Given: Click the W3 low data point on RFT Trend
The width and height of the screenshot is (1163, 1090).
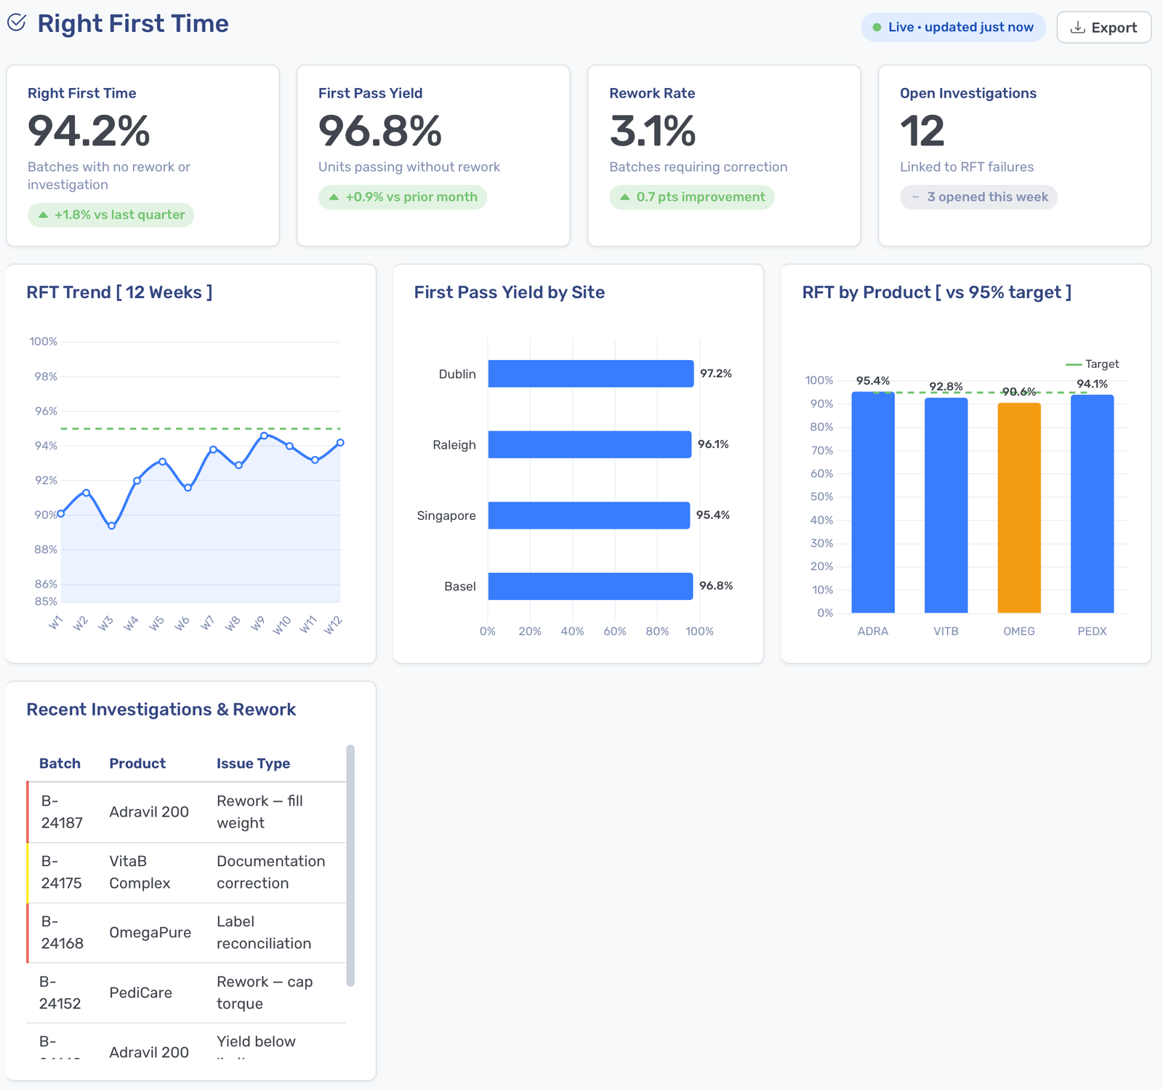Looking at the screenshot, I should (111, 526).
